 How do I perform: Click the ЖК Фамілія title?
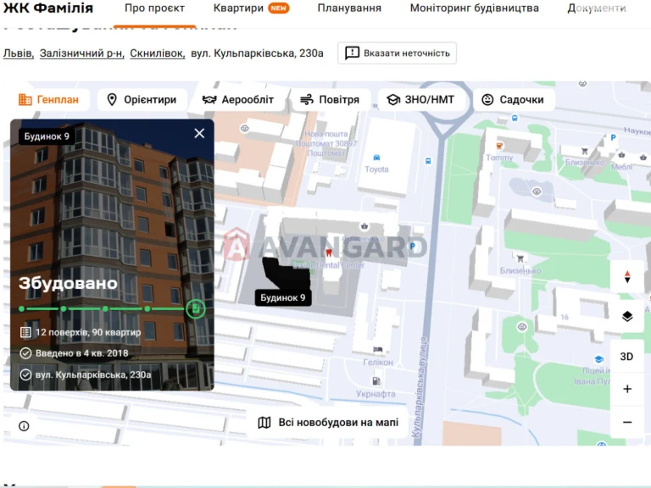coord(48,8)
